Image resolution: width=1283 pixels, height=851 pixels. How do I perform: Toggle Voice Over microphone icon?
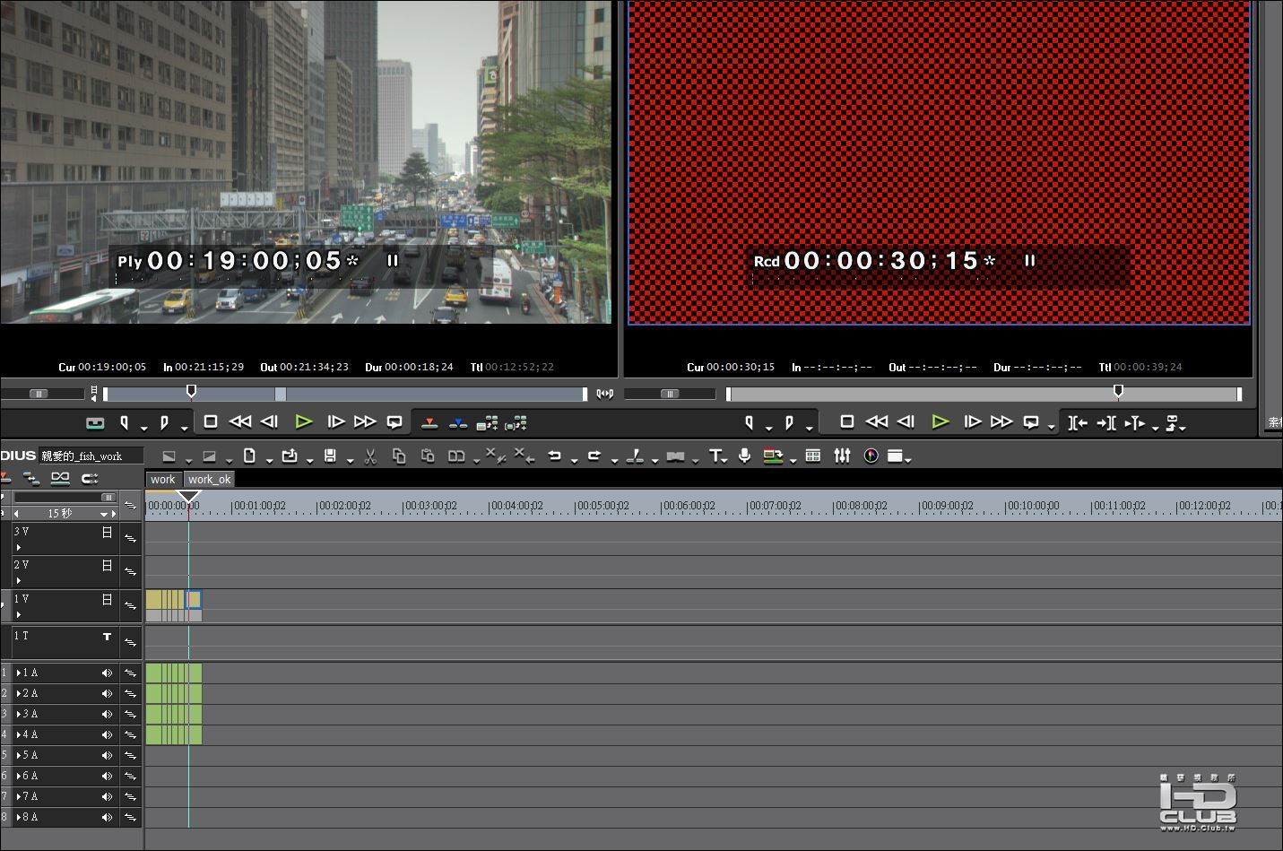pos(744,456)
